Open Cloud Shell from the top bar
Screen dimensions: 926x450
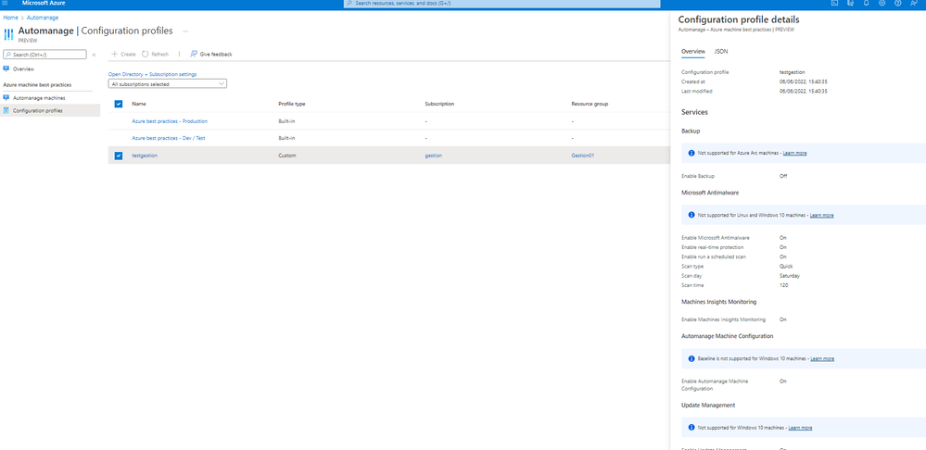pyautogui.click(x=834, y=3)
